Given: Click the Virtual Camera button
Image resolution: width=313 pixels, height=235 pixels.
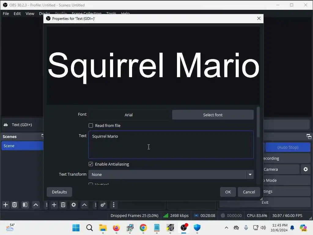Looking at the screenshot, I should (x=282, y=169).
